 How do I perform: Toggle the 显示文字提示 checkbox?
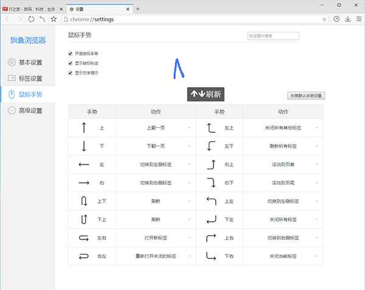click(71, 73)
